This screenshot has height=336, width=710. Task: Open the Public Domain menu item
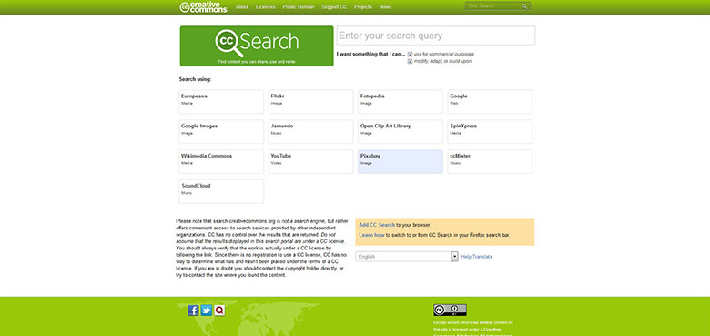click(x=299, y=6)
